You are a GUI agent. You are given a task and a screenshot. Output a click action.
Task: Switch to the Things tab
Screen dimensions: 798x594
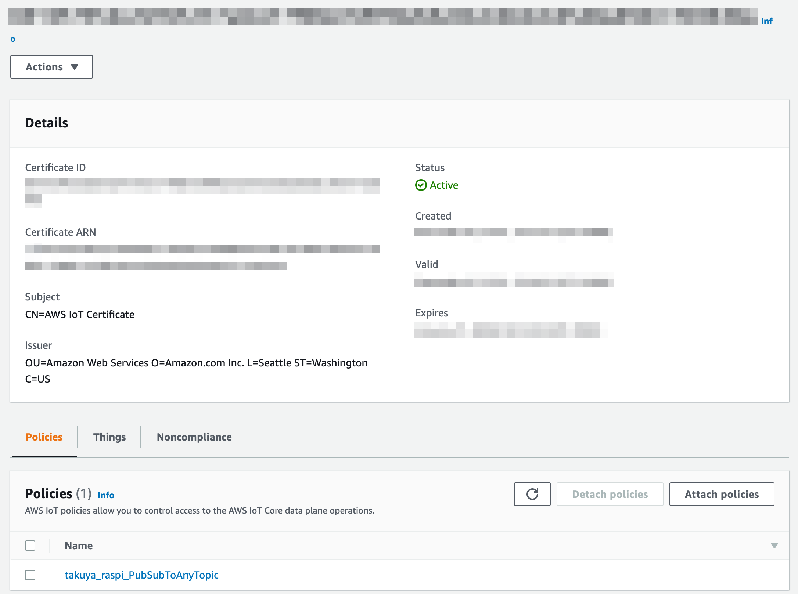point(109,437)
